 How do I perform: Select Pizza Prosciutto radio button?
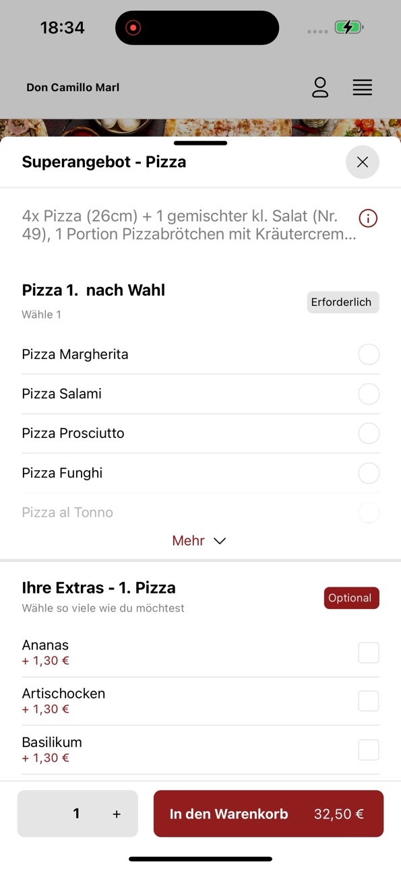pos(369,433)
